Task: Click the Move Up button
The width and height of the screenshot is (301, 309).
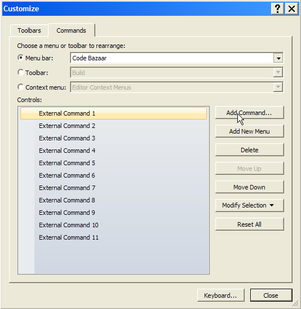Action: (x=249, y=169)
